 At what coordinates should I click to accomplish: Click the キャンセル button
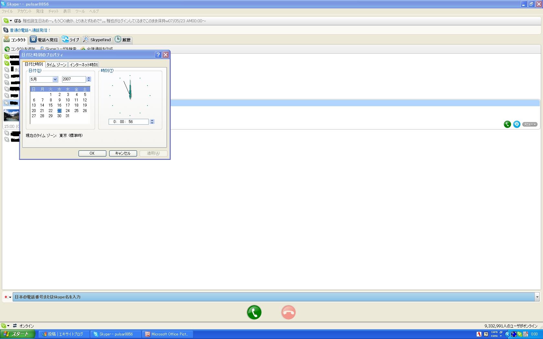coord(123,153)
